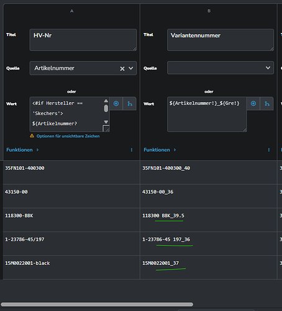This screenshot has height=311, width=282.
Task: Select the 118300 BBK_39.5 table cell
Action: 209,220
